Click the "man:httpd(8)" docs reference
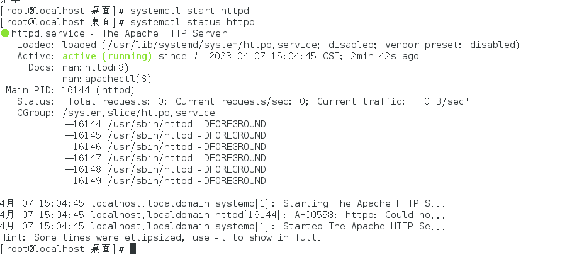 click(98, 67)
